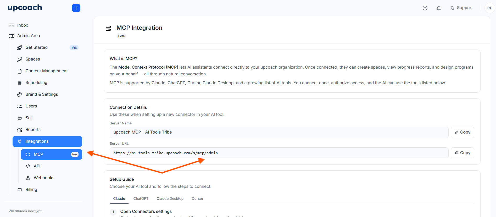Click the Integrations plug icon
The width and height of the screenshot is (496, 217).
click(x=20, y=141)
